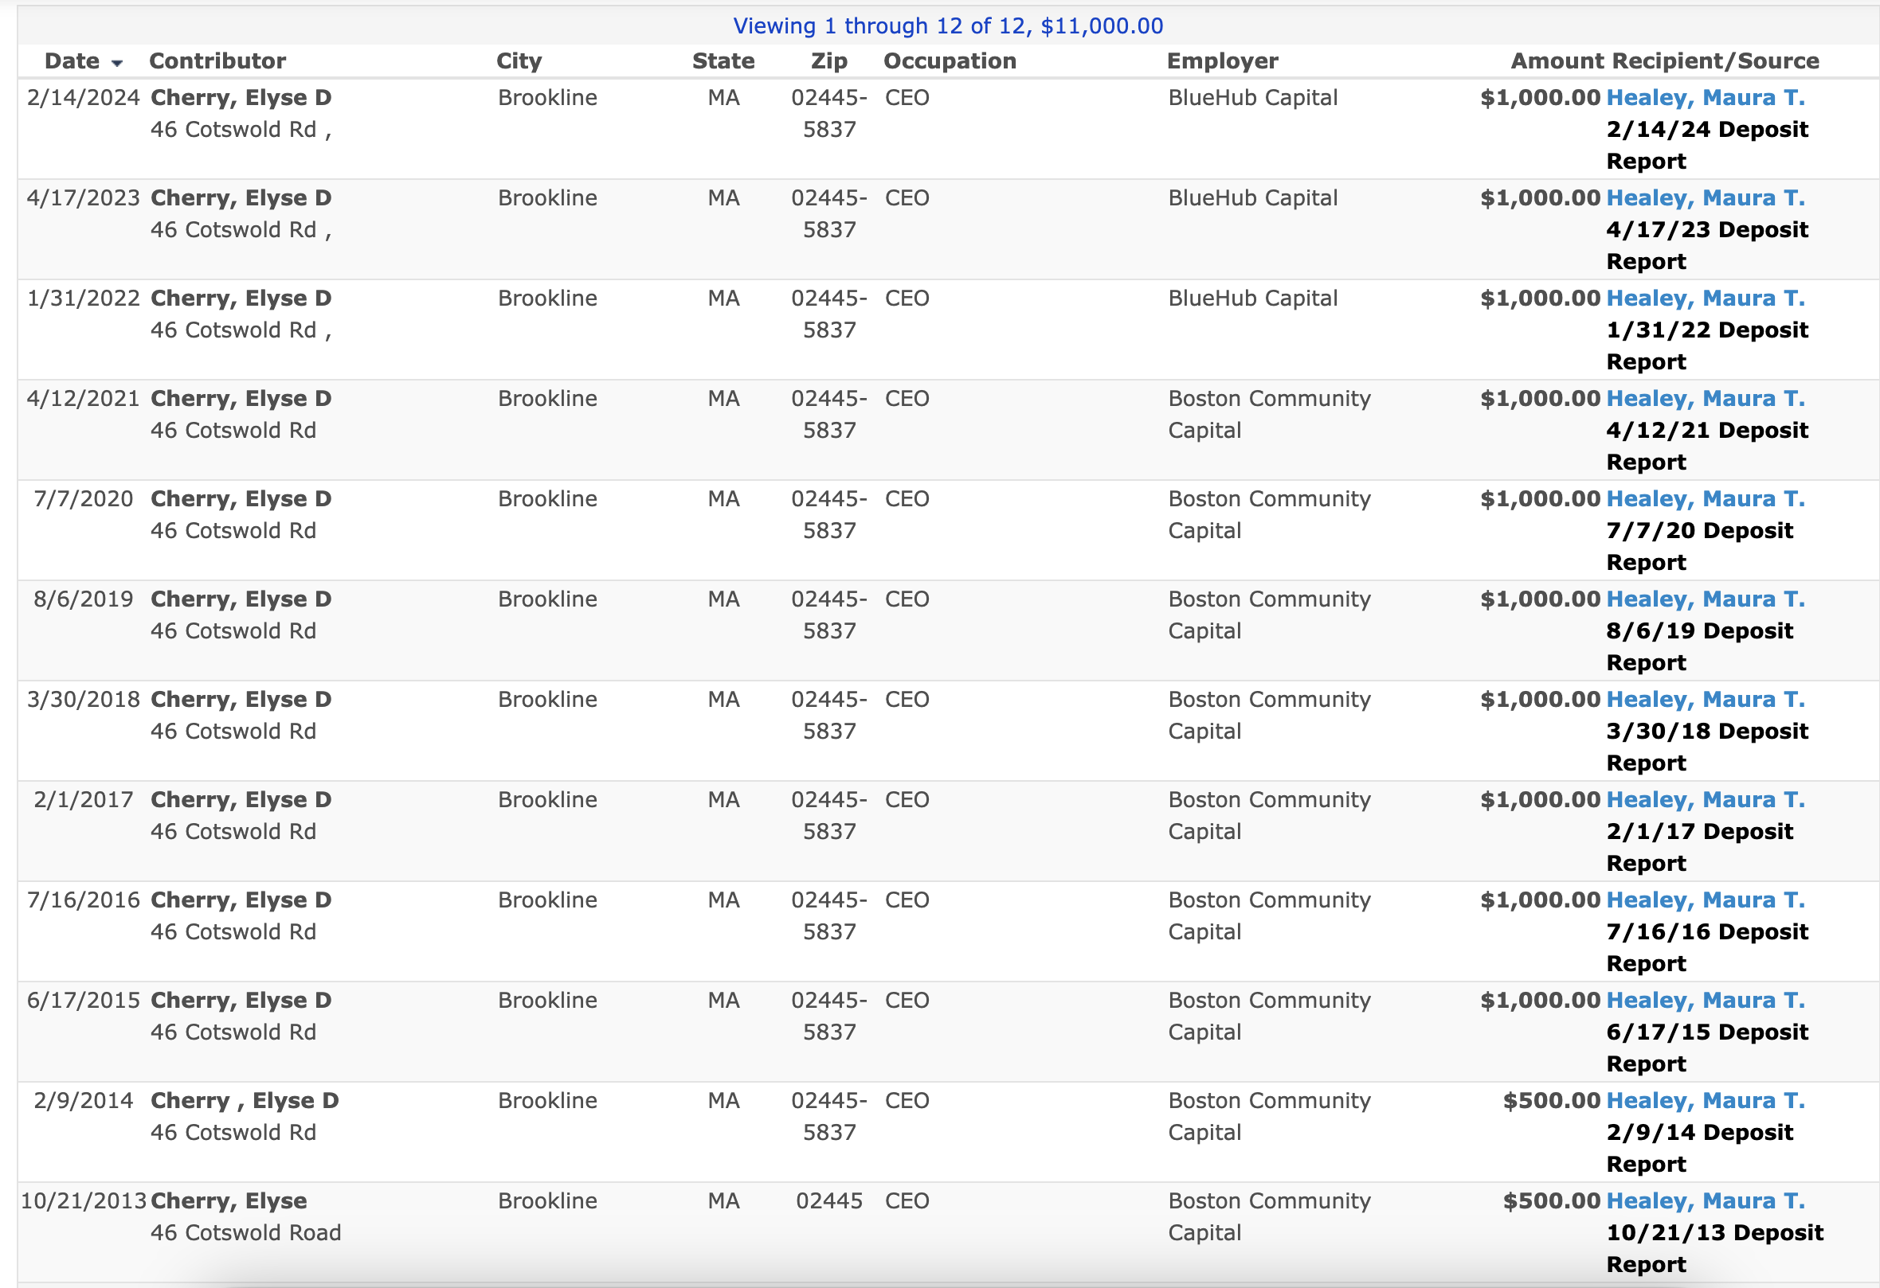Open Healey, Maura T. link for 1/31/2022
1880x1288 pixels.
1706,299
